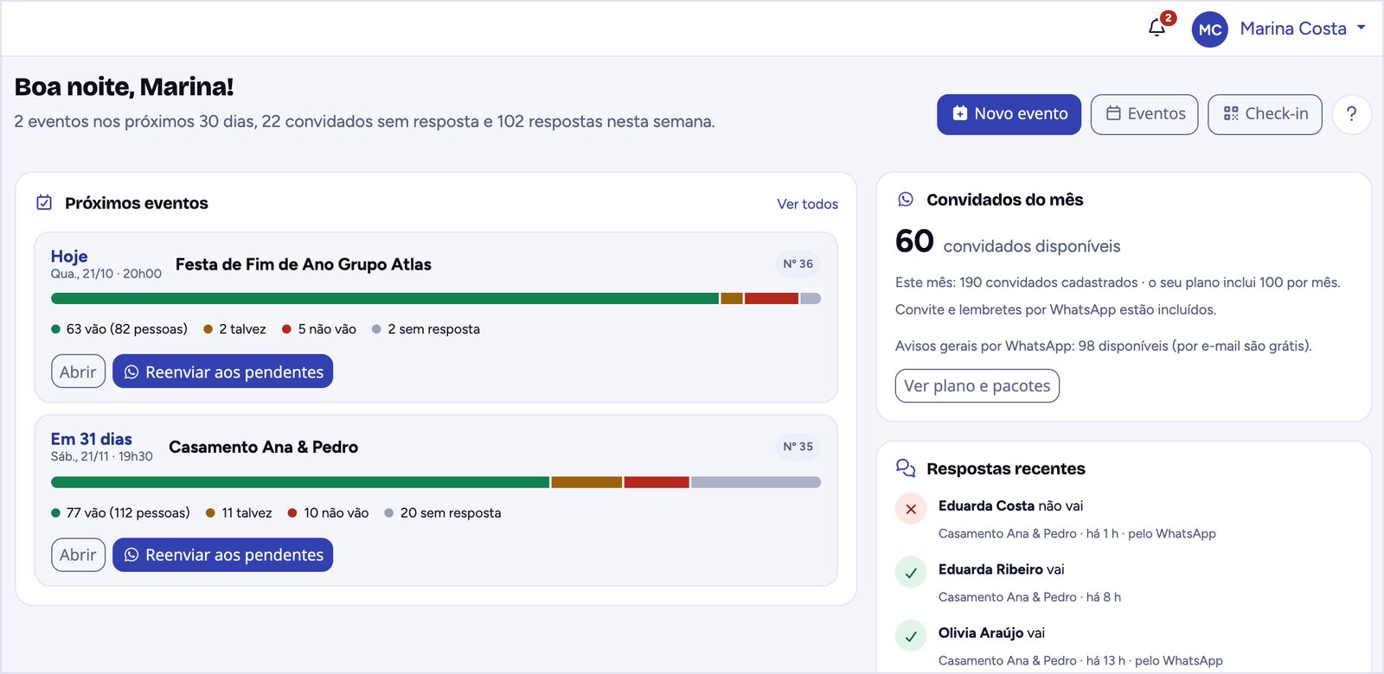Open Festa de Fim de Ano event title
The image size is (1384, 674).
click(x=304, y=264)
